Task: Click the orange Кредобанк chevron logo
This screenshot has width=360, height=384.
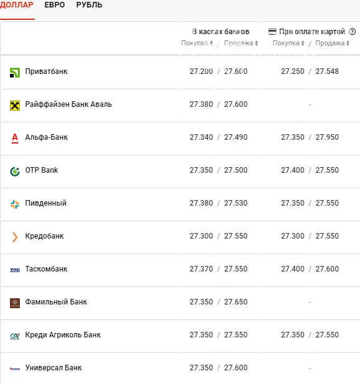Action: tap(15, 237)
